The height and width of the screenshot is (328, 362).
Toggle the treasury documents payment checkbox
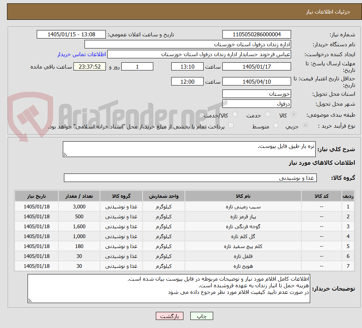point(231,125)
